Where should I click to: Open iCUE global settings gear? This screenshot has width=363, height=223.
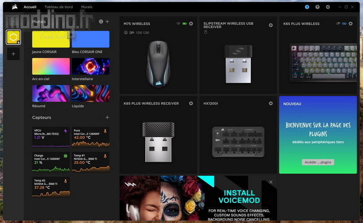tap(328, 7)
